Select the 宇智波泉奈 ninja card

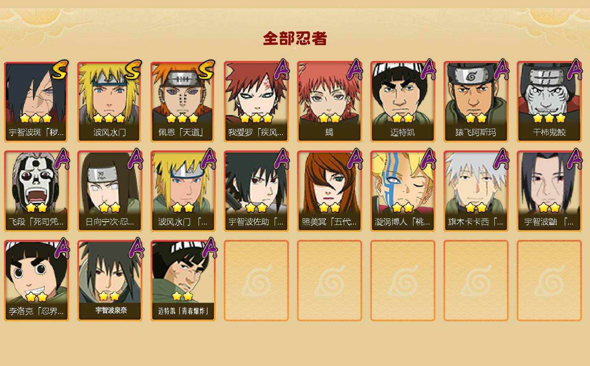(109, 281)
